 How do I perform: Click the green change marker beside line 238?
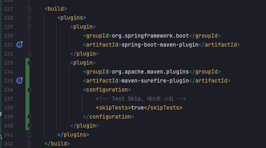click(x=27, y=108)
